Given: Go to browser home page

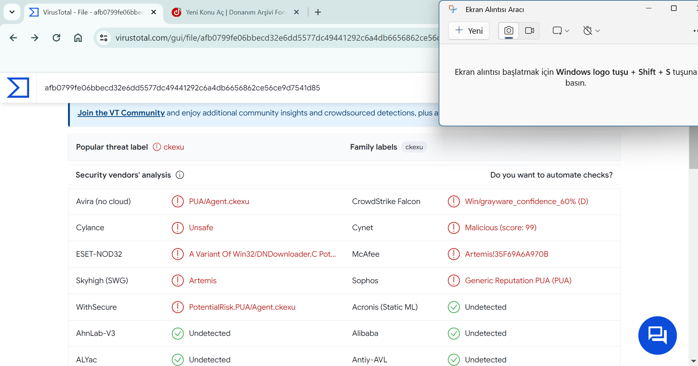Looking at the screenshot, I should tap(78, 38).
